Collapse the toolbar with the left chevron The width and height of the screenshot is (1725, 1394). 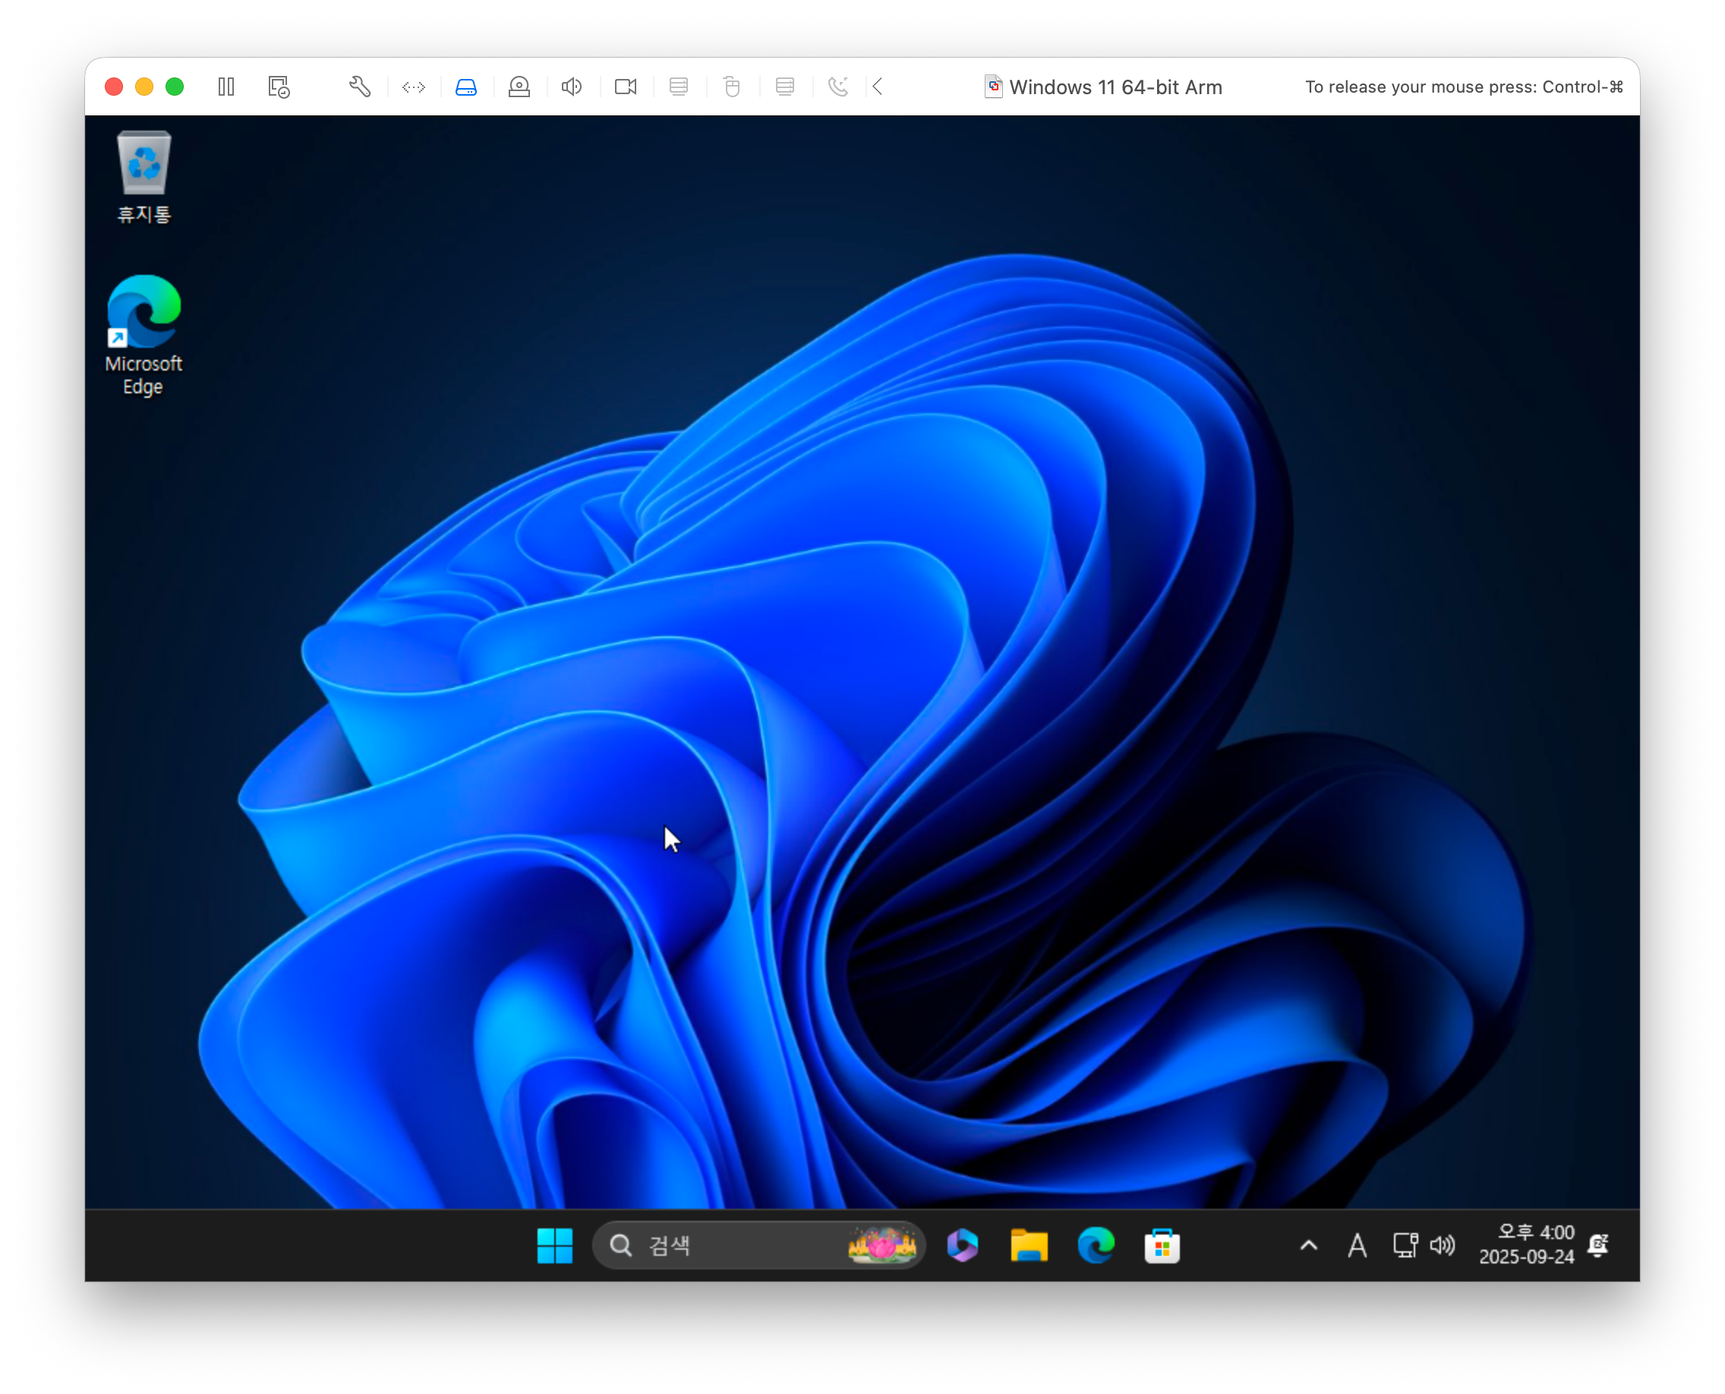point(878,87)
